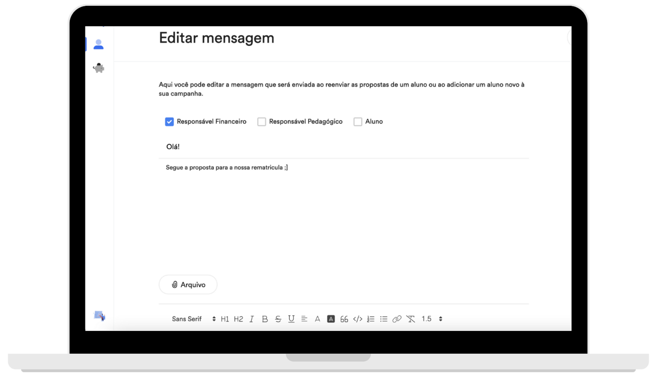Open the piggy bank finance sidebar icon
The image size is (662, 383).
[x=99, y=68]
